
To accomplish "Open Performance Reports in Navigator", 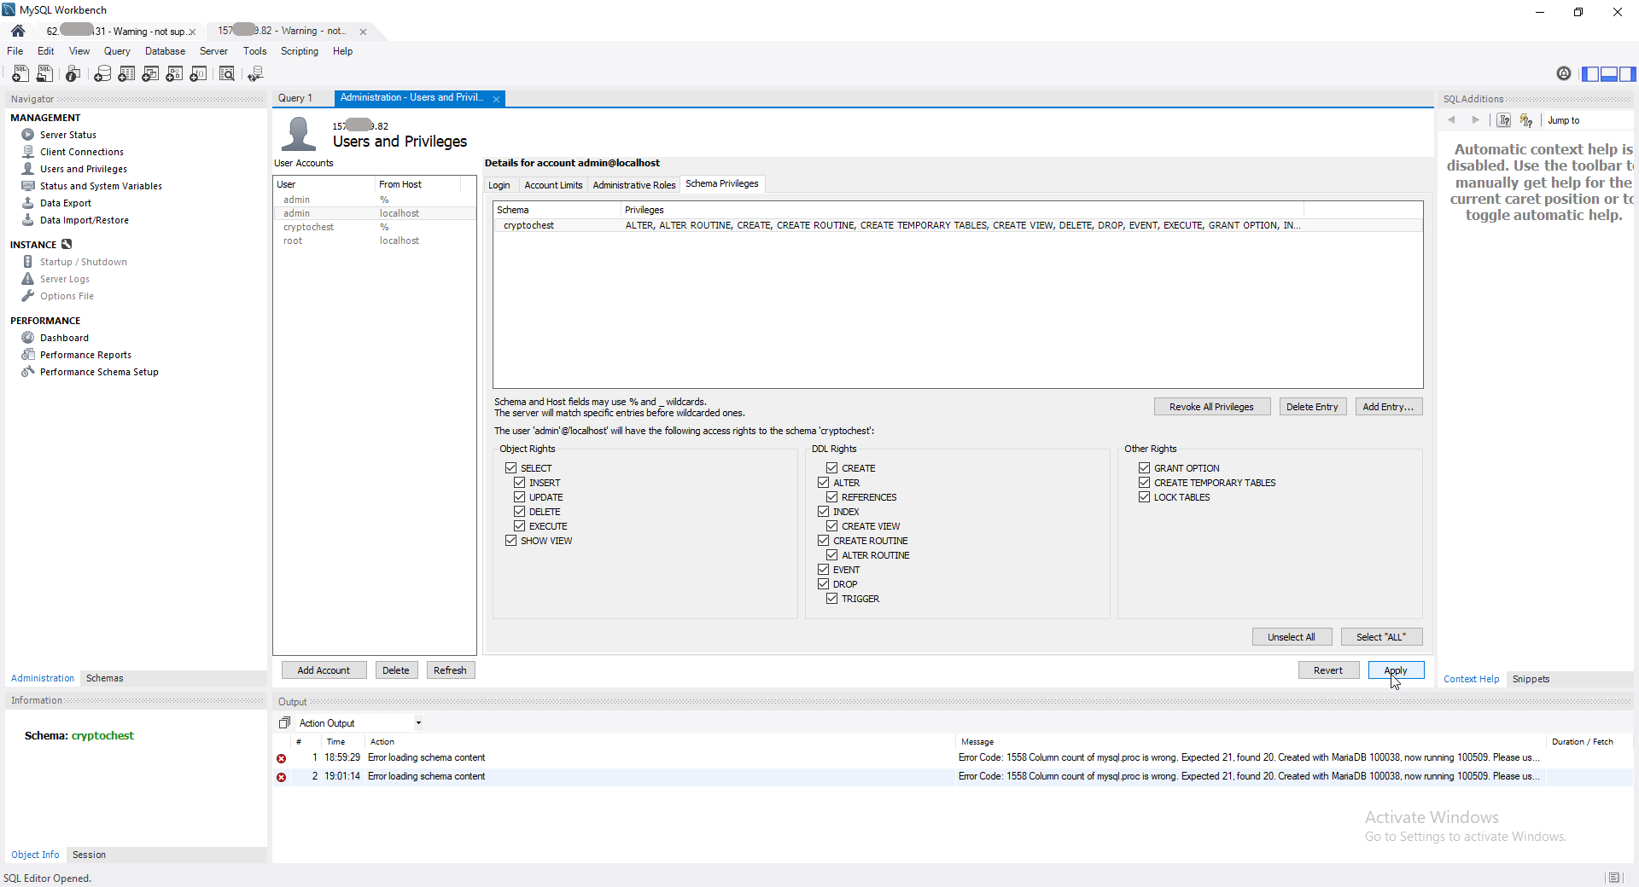I will click(85, 355).
